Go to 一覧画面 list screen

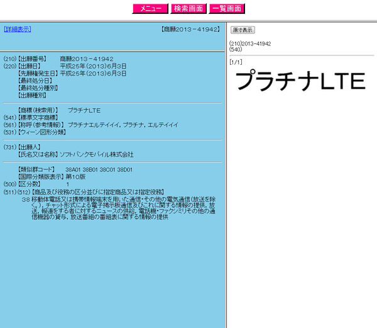(227, 9)
